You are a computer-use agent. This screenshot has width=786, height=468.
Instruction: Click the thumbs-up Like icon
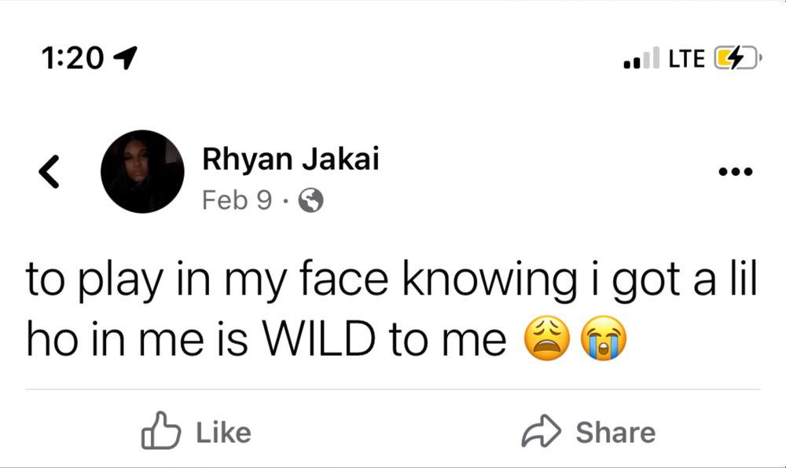click(161, 430)
